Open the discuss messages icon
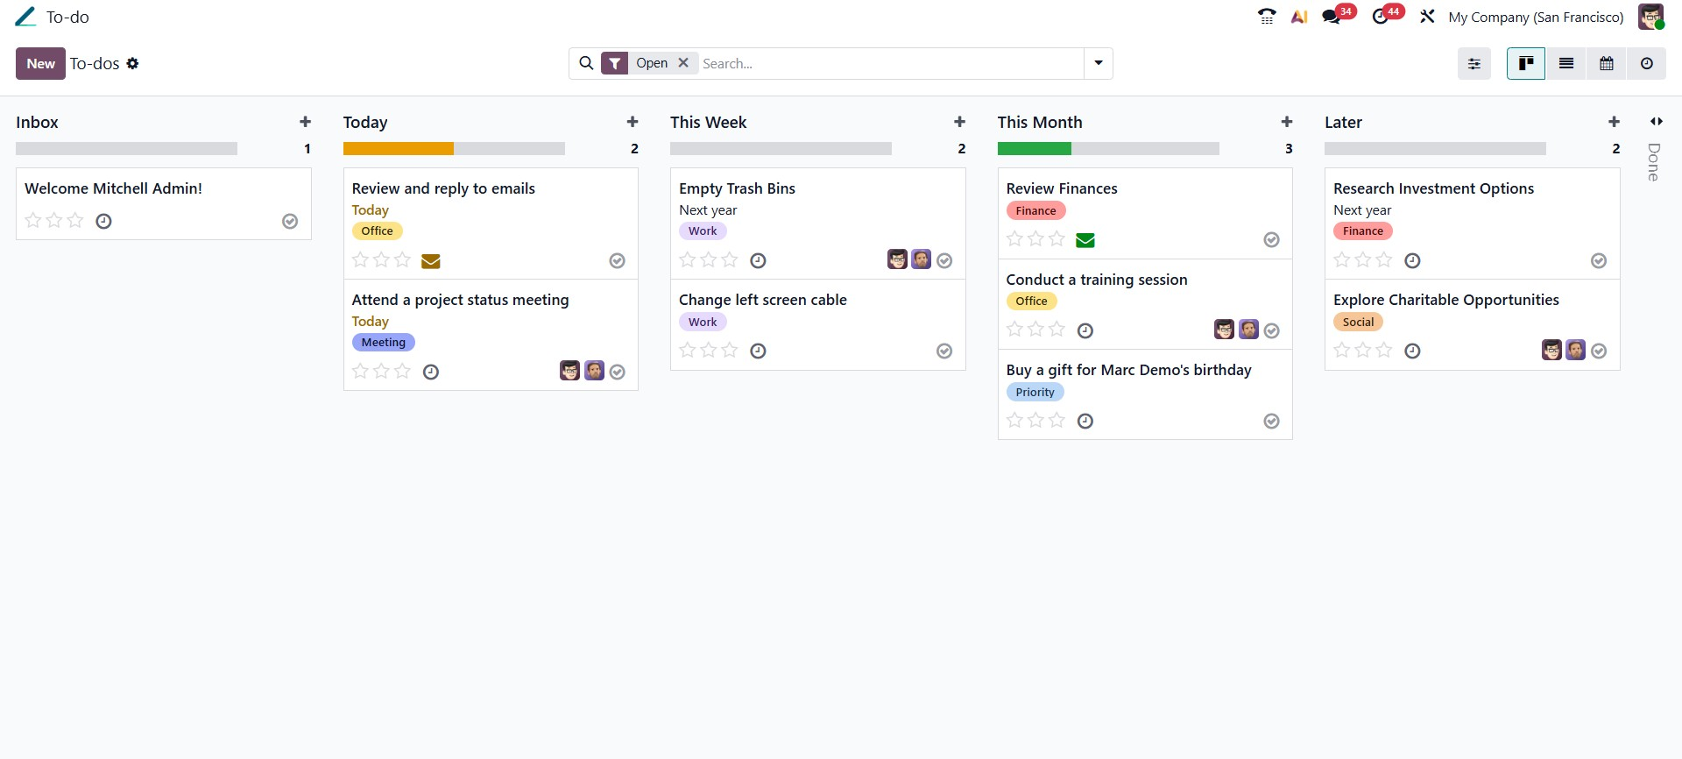Viewport: 1682px width, 759px height. click(x=1332, y=17)
